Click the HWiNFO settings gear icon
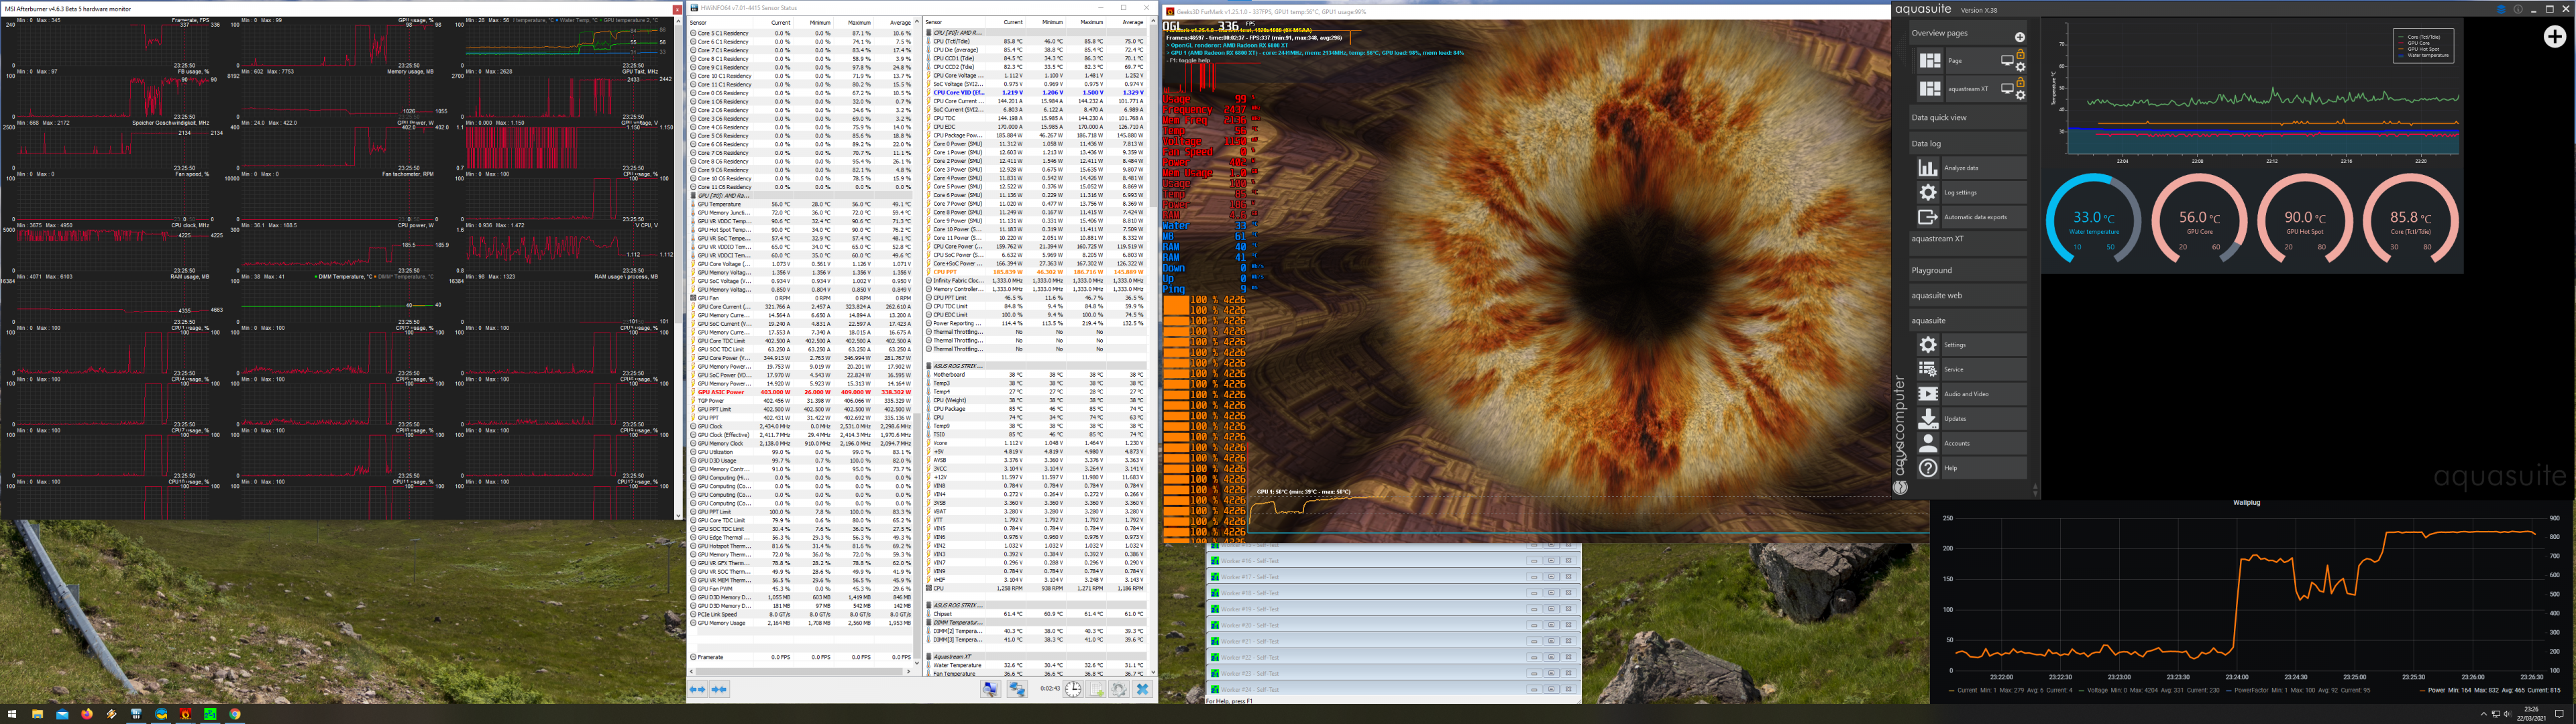The image size is (2576, 724). tap(1119, 689)
